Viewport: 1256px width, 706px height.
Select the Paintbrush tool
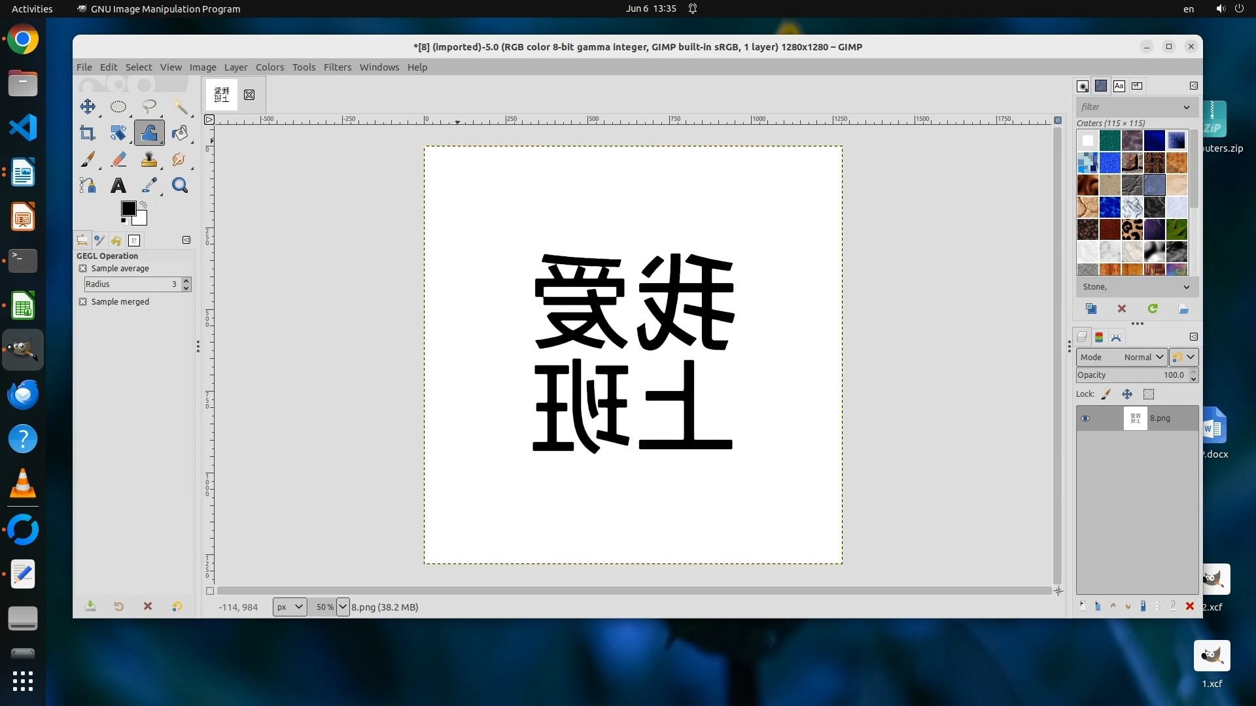click(87, 160)
